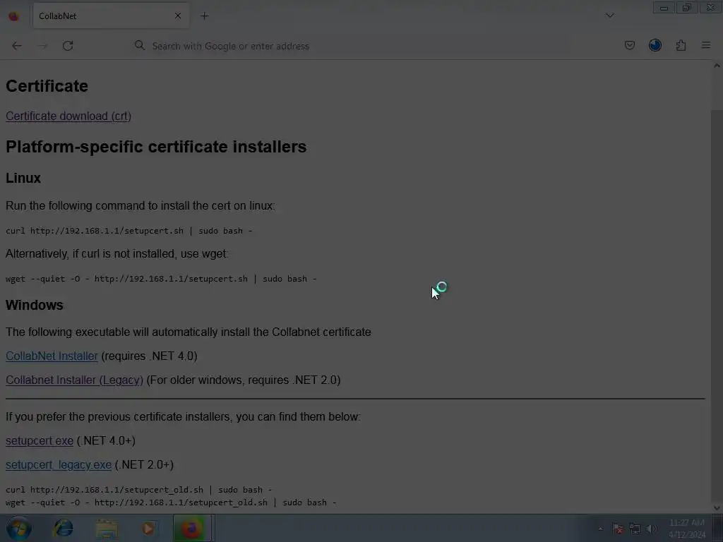Open the hamburger application menu
723x542 pixels.
click(x=706, y=45)
